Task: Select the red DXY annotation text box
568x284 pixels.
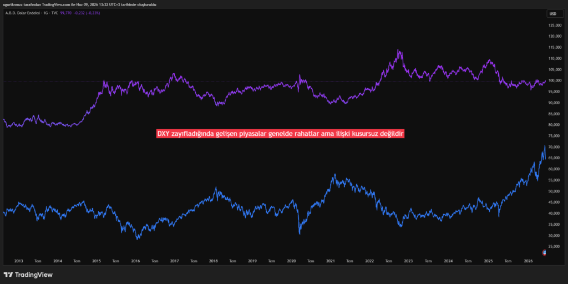Action: (x=280, y=134)
